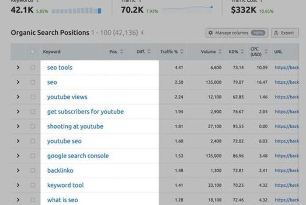Screen dimensions: 306x205
Task: Expand the 'backlinko' keyword row
Action: tap(18, 171)
